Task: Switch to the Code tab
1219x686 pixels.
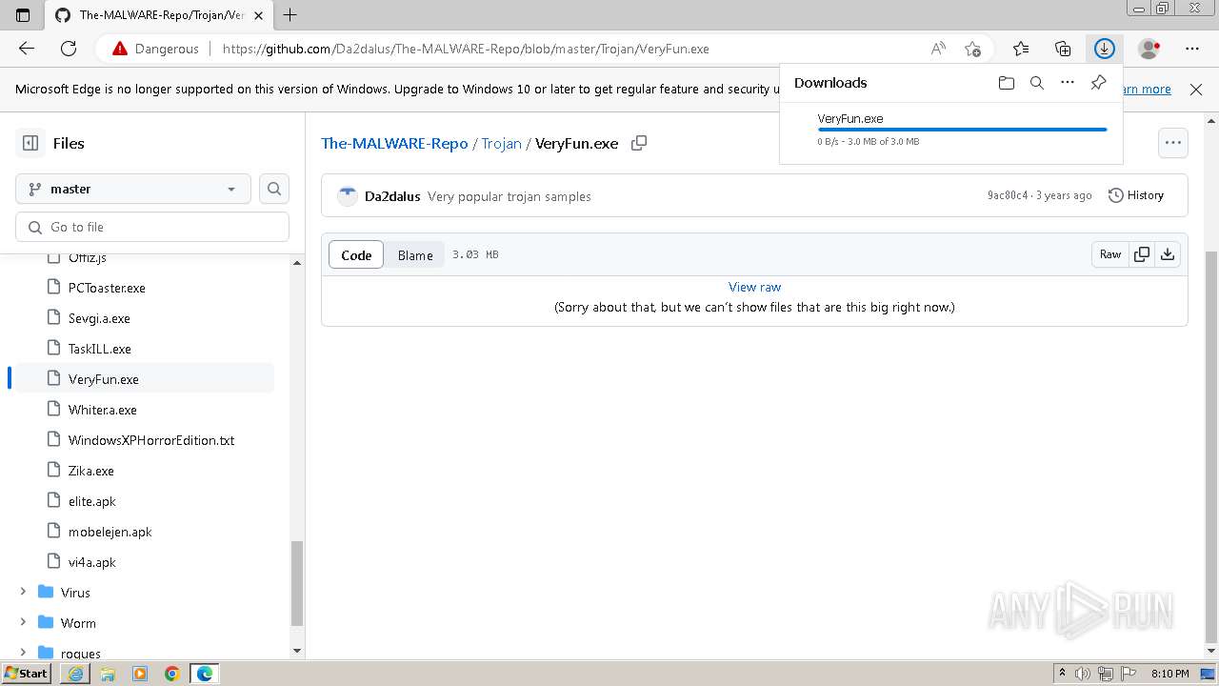Action: click(356, 254)
